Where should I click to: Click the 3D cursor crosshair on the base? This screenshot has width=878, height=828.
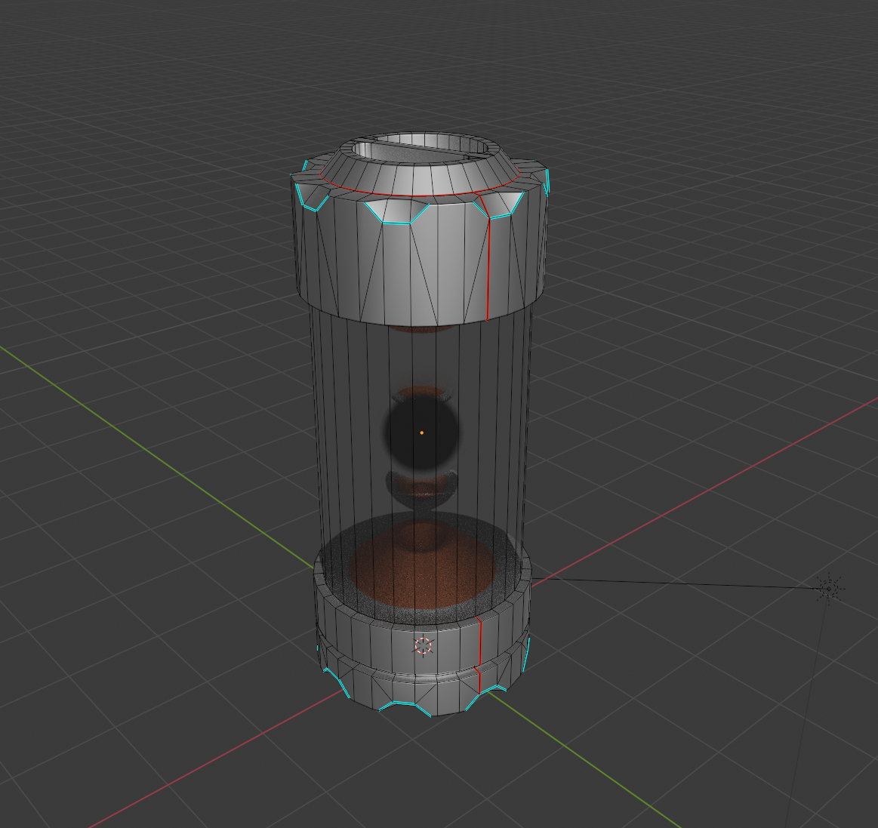pyautogui.click(x=424, y=645)
